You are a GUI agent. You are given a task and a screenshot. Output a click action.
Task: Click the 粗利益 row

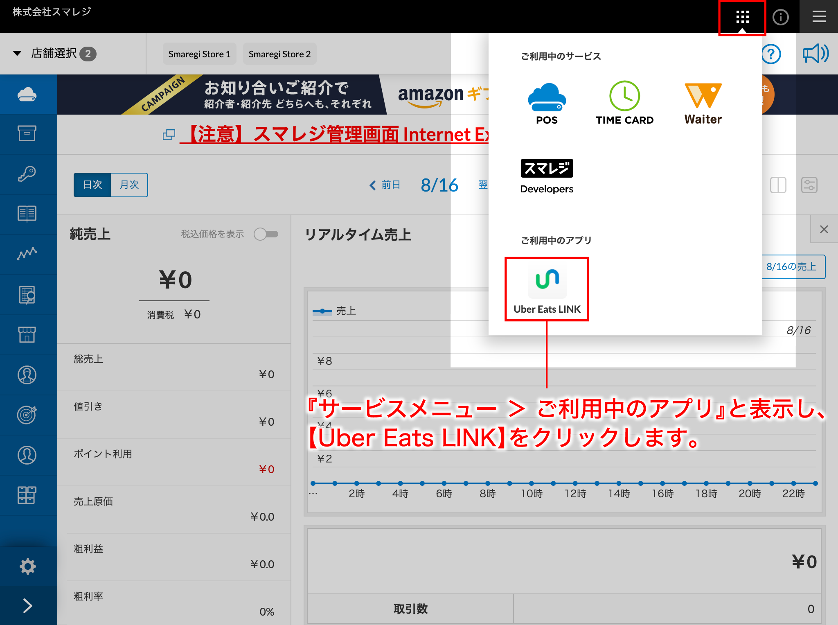tap(174, 557)
